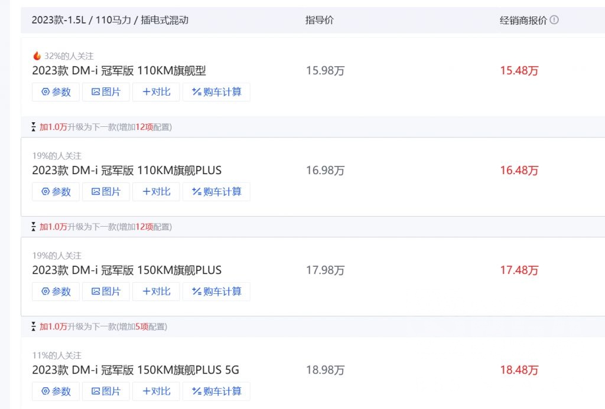Click the picture icon for 150KM旗舰PLUS 5G
The width and height of the screenshot is (605, 409).
pyautogui.click(x=97, y=391)
